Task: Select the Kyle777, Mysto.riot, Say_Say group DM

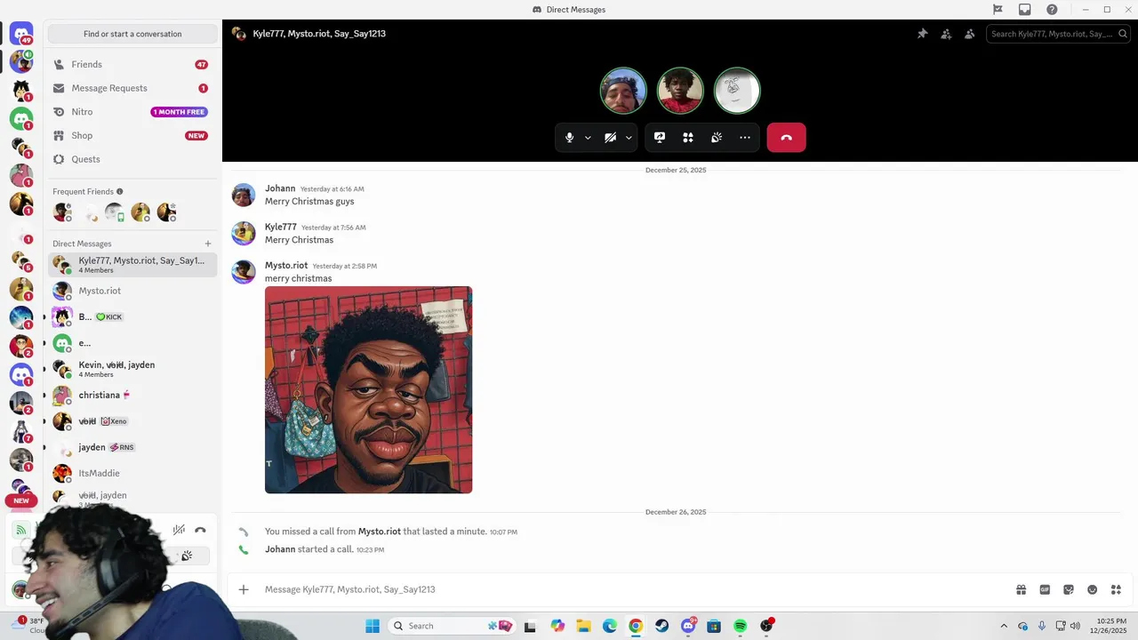Action: pos(132,264)
